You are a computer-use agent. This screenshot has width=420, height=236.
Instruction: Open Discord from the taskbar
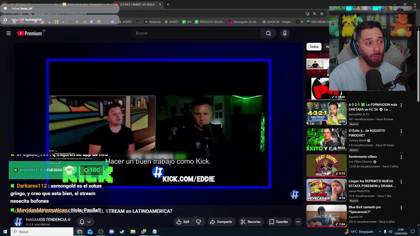coord(111,232)
